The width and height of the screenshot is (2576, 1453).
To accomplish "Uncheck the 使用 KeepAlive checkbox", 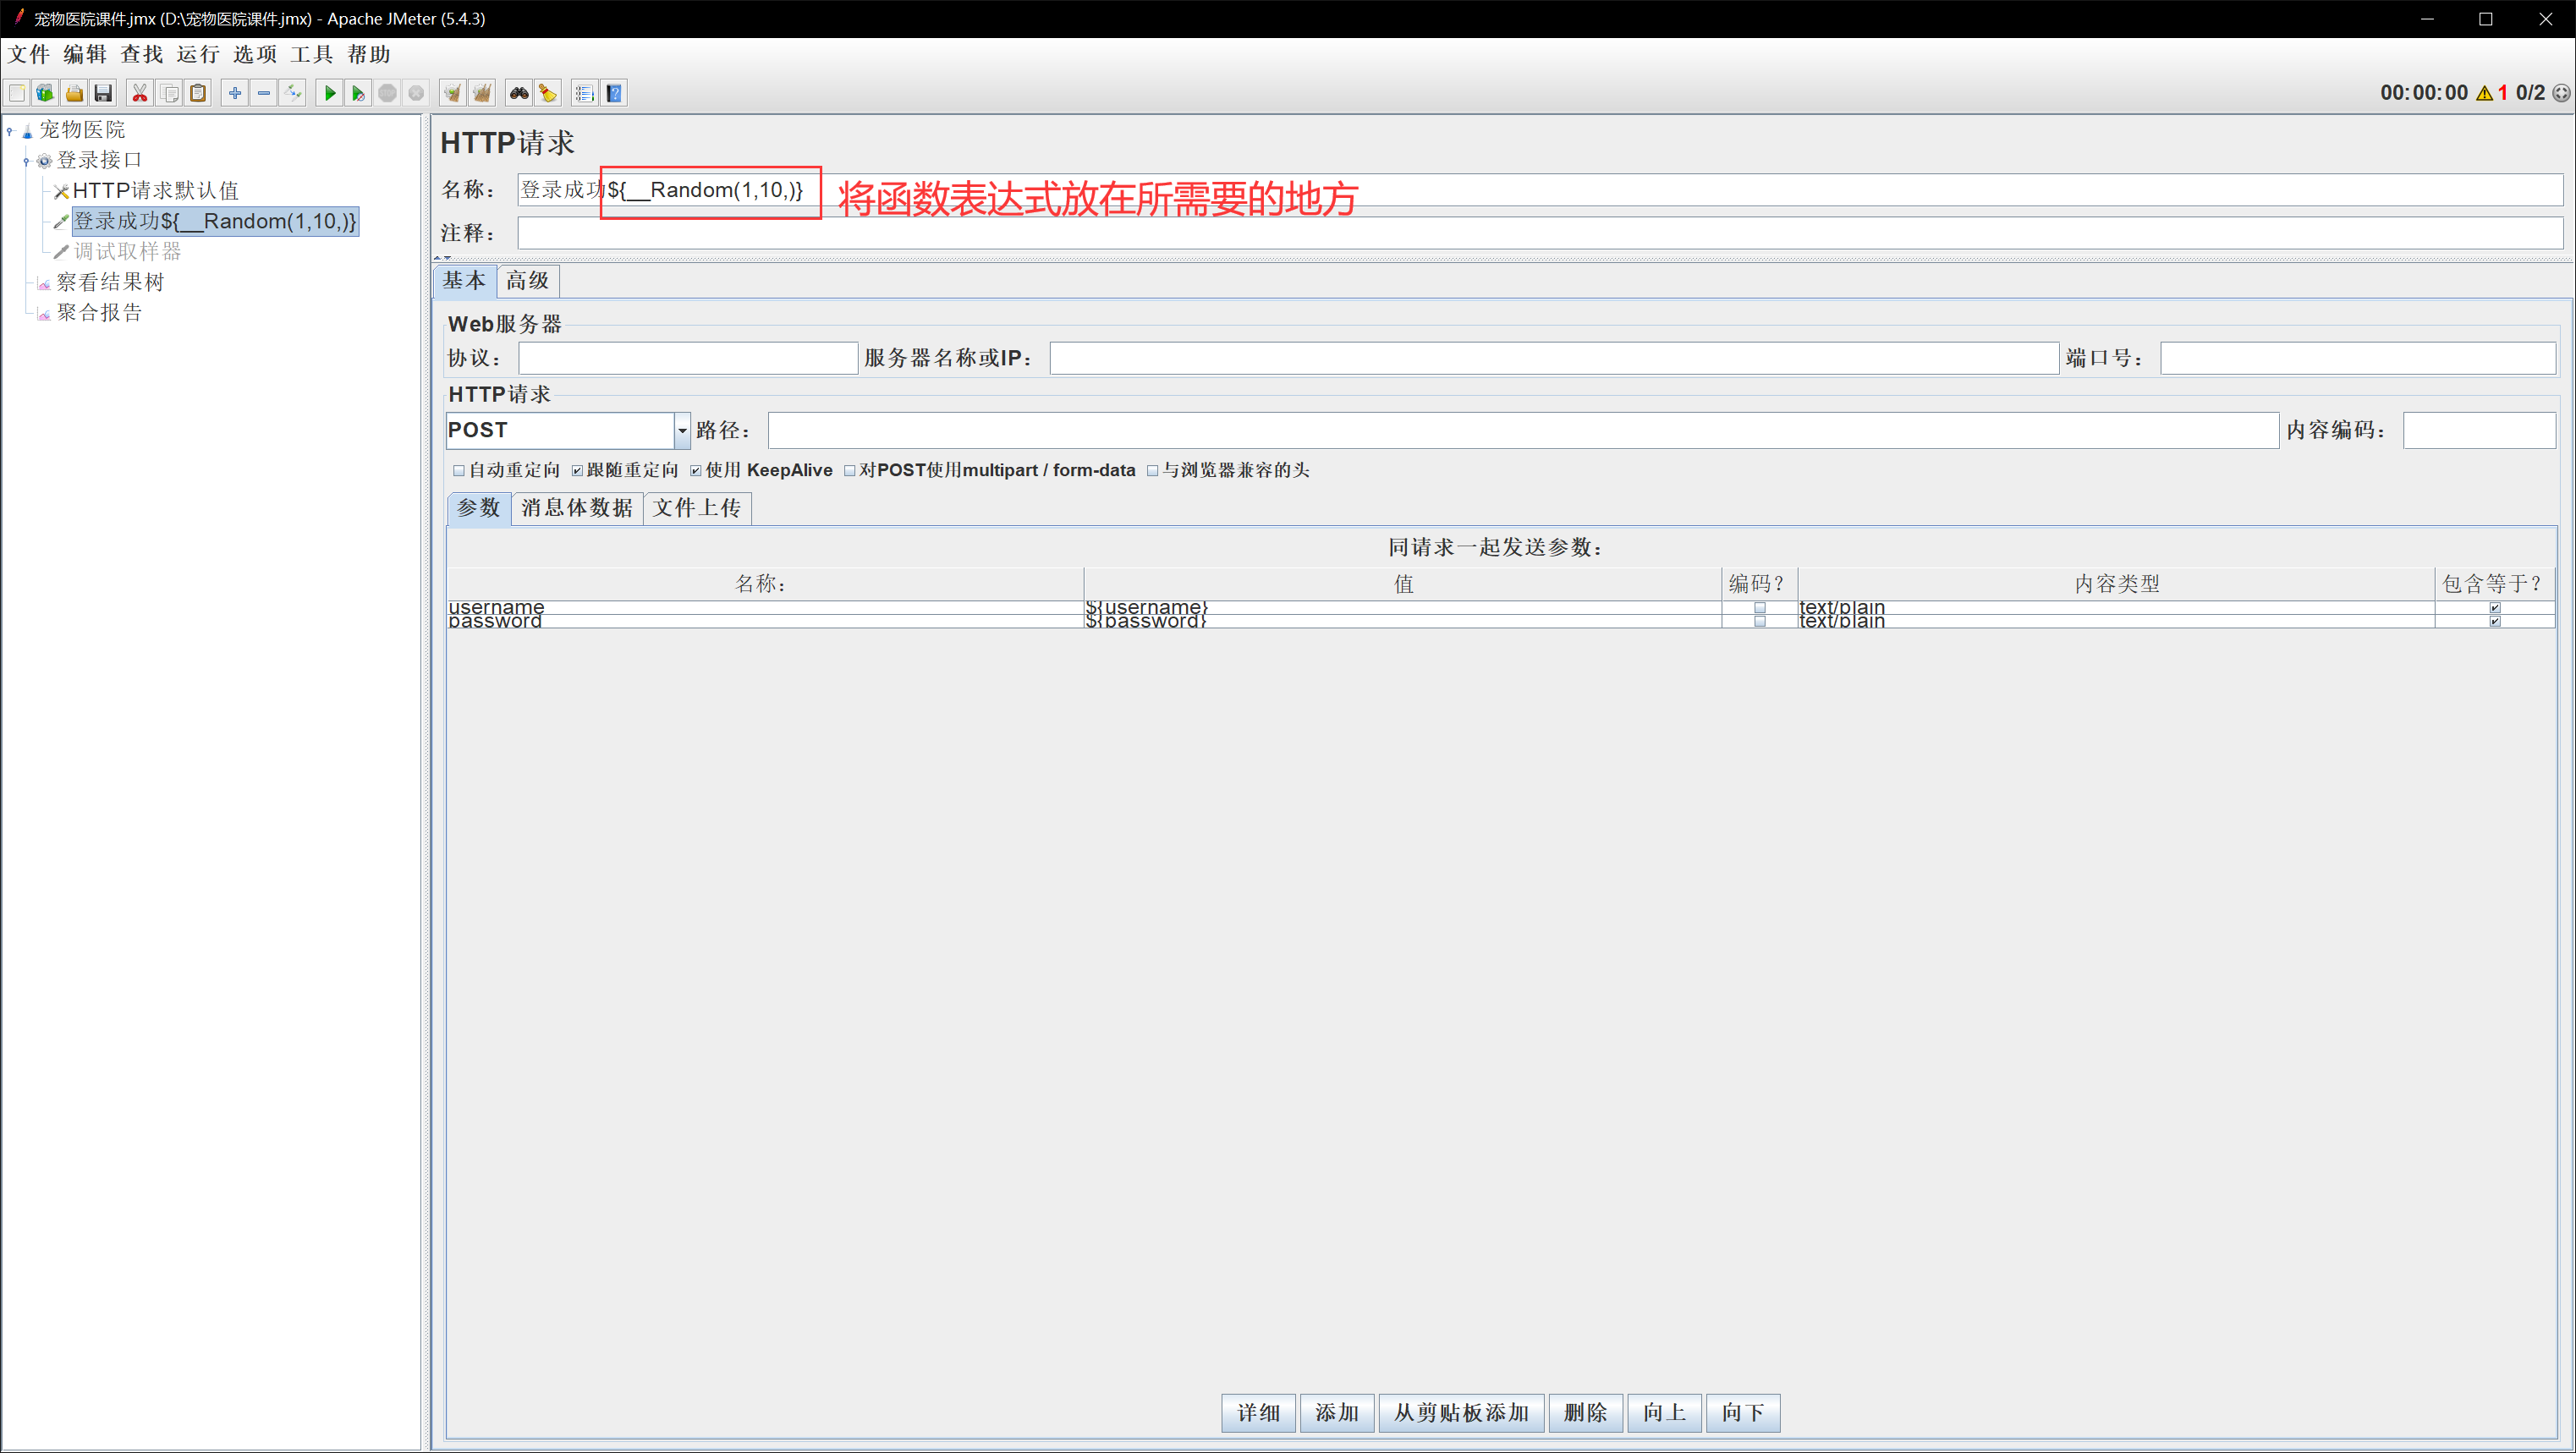I will click(x=696, y=470).
